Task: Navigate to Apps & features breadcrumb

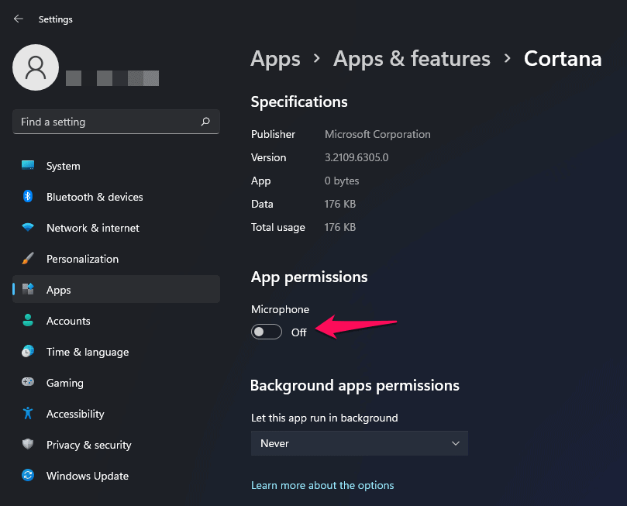Action: [412, 59]
